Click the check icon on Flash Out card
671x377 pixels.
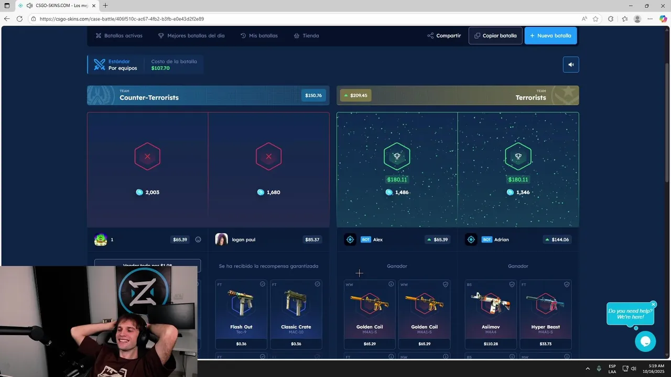(x=263, y=284)
